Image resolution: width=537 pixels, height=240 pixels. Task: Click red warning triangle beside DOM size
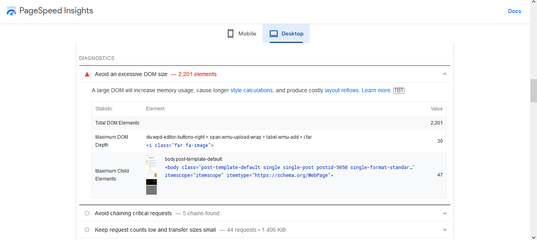click(87, 74)
